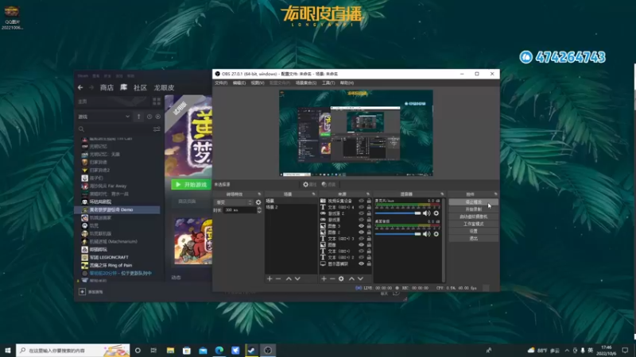The width and height of the screenshot is (636, 357).
Task: Switch to Steam 商店 tab
Action: coord(107,88)
